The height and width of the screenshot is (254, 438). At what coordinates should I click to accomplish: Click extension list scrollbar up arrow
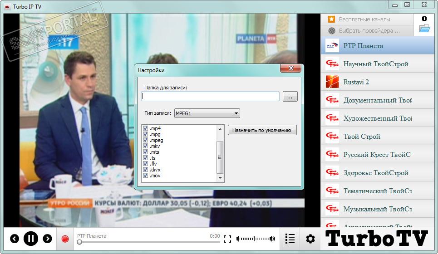point(220,129)
